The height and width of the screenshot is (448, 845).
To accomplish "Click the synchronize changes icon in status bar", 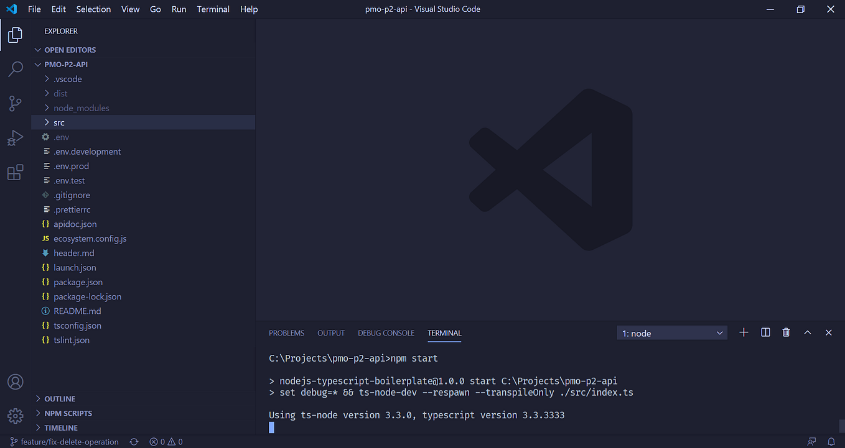I will coord(134,441).
